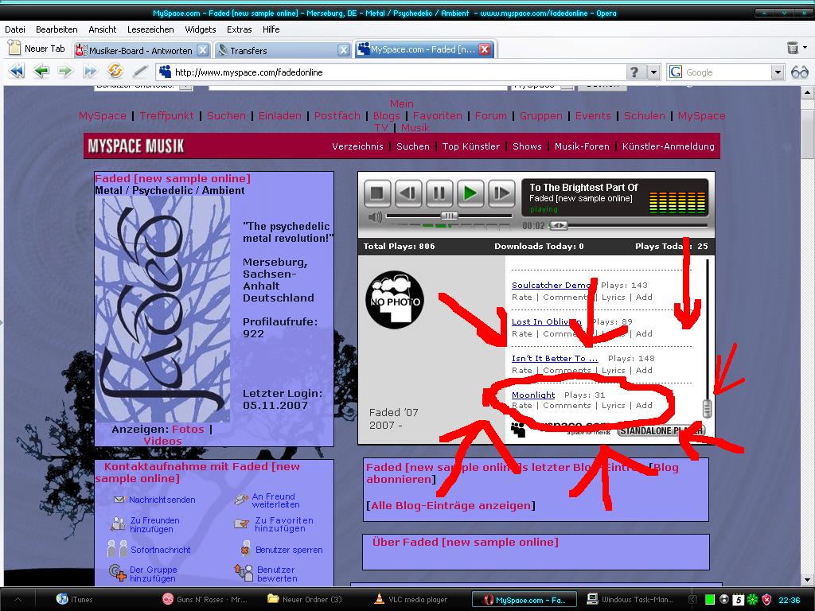The width and height of the screenshot is (815, 611).
Task: Go forward one page in Opera
Action: (x=65, y=71)
